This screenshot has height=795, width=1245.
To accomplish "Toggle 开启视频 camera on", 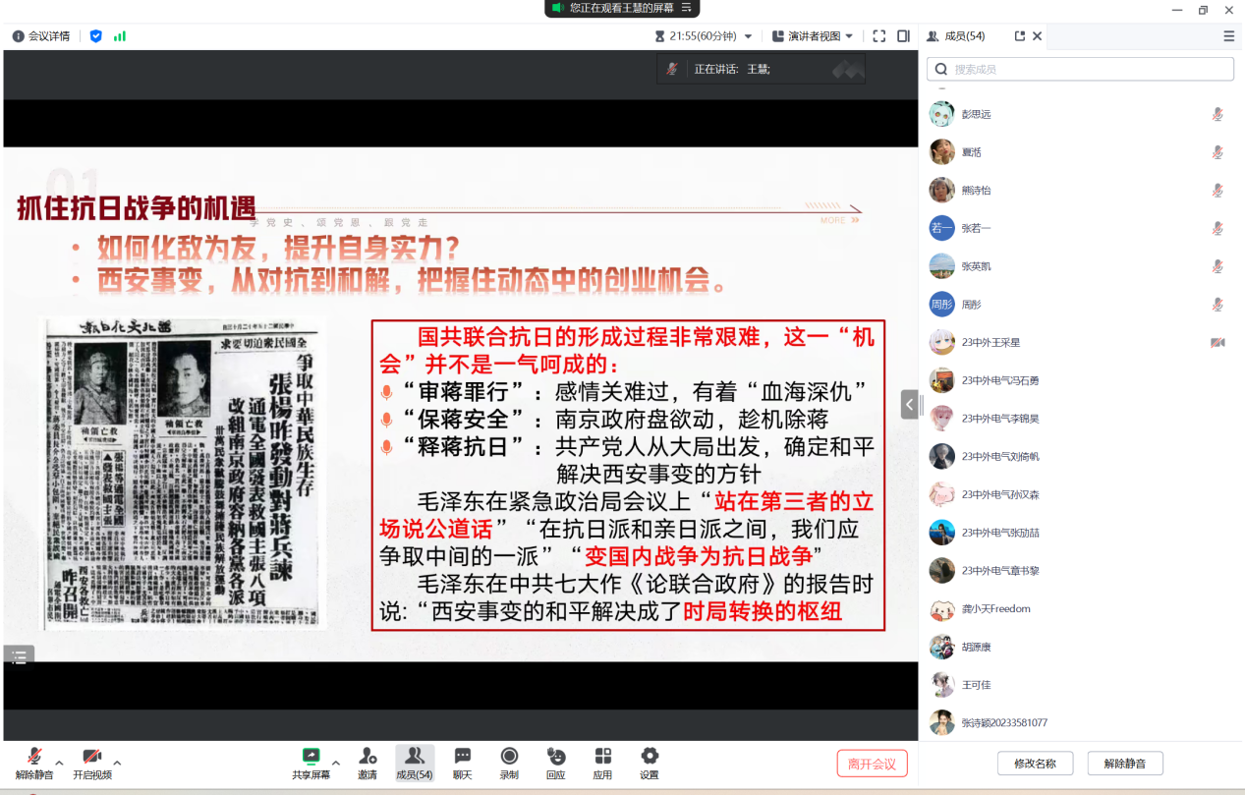I will [91, 757].
